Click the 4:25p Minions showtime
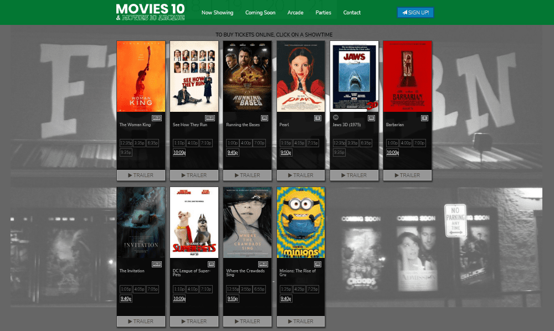Screen dimensions: 554x331 pos(299,289)
